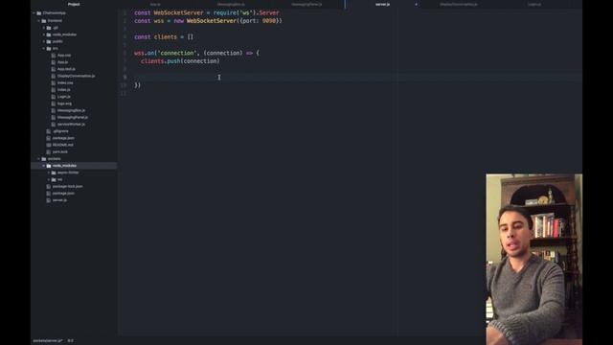Collapse the highlighted node_modules folder arrow

click(x=44, y=166)
